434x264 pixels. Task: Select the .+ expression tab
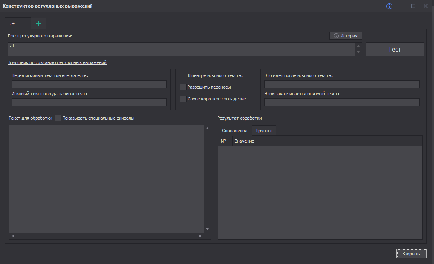pyautogui.click(x=18, y=23)
